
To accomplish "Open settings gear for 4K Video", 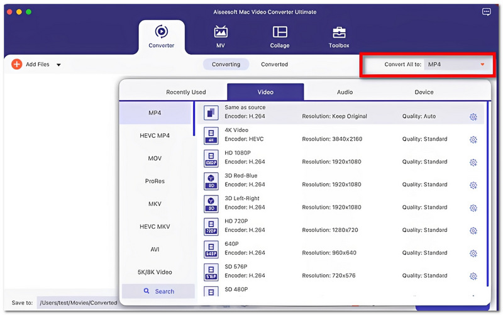I will point(473,140).
